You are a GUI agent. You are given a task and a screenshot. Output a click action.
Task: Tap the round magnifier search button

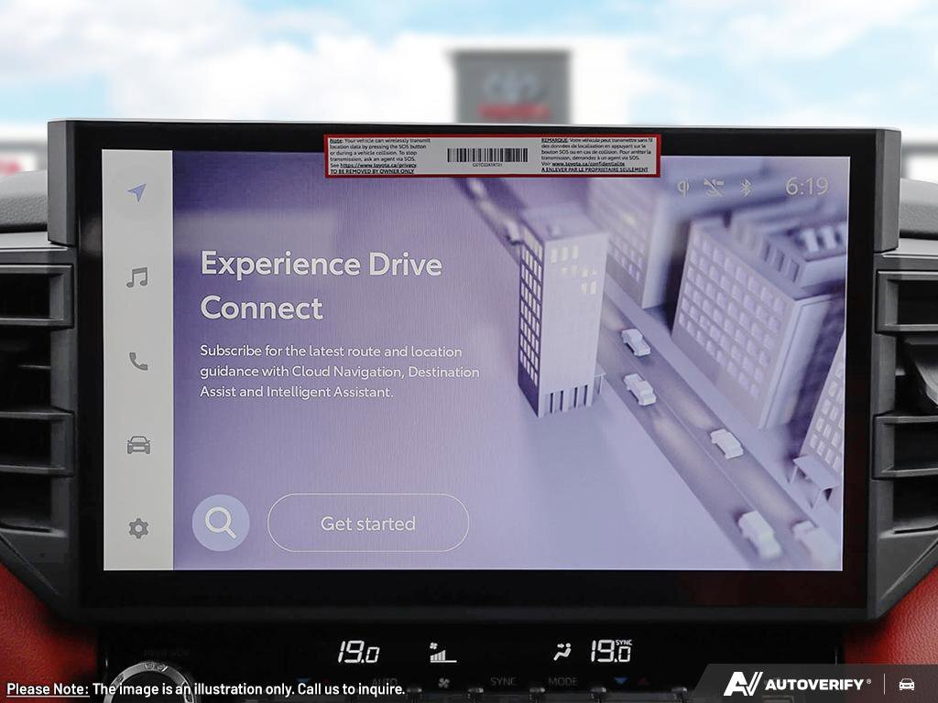[221, 524]
